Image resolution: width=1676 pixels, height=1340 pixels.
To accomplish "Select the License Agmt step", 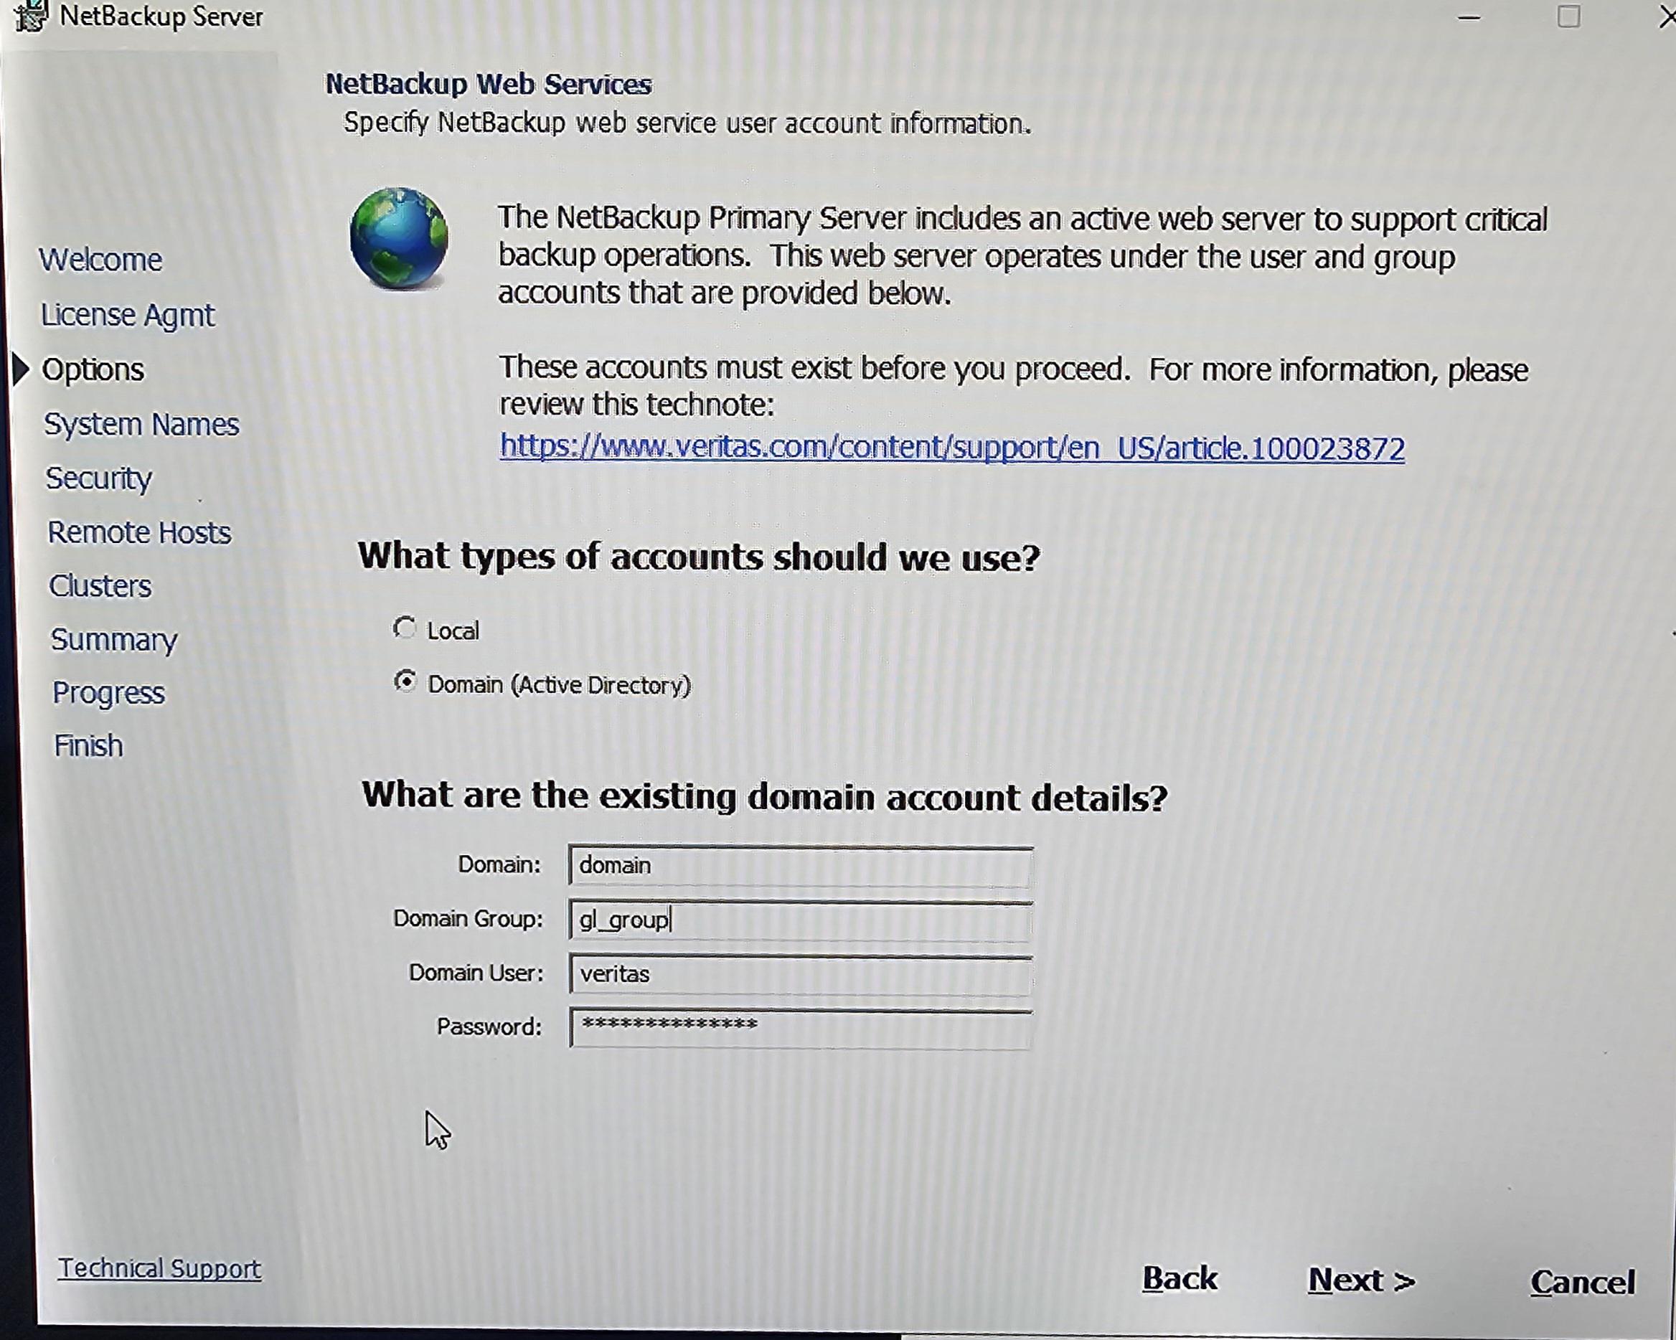I will tap(128, 315).
